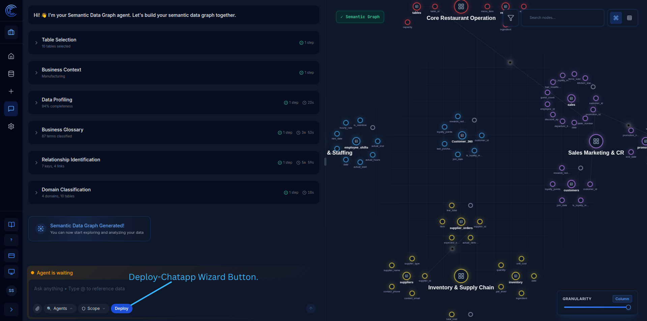Select the hourly_rate column node
This screenshot has width=647, height=321.
pos(346,123)
